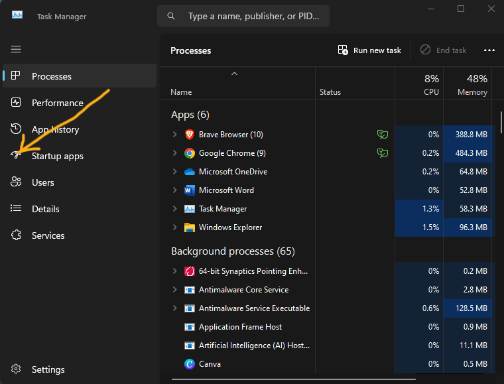The width and height of the screenshot is (504, 384).
Task: Click the Performance sidebar icon
Action: click(16, 103)
